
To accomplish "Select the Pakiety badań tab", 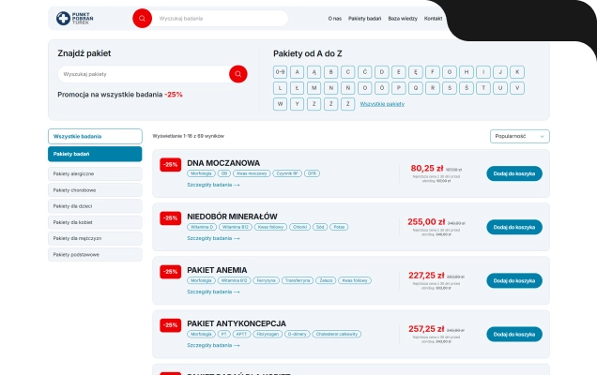I will coord(95,154).
